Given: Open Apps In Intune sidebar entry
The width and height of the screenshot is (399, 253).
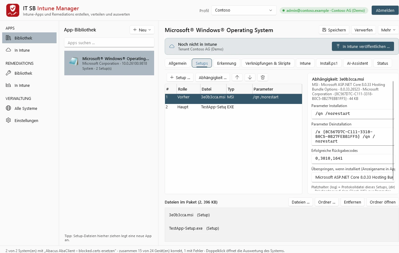Looking at the screenshot, I should [30, 50].
